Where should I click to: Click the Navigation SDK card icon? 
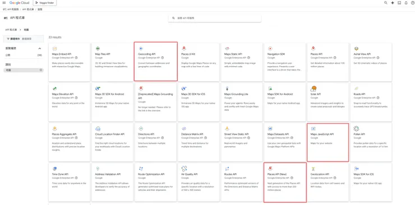click(x=270, y=49)
